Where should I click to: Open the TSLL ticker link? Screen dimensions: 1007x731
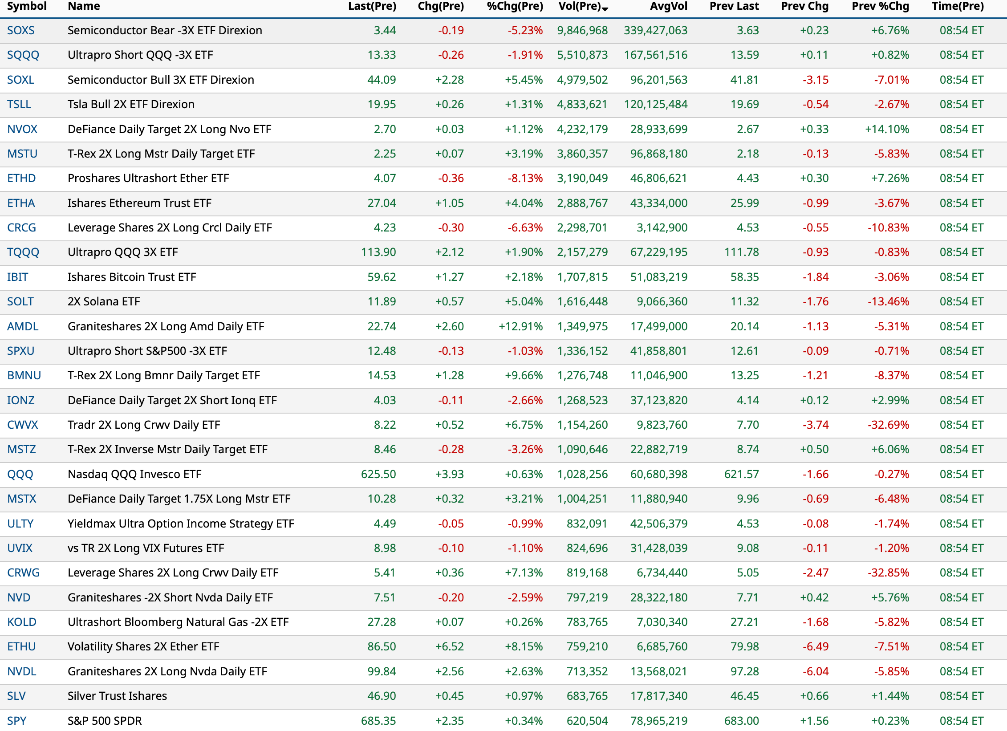point(19,104)
